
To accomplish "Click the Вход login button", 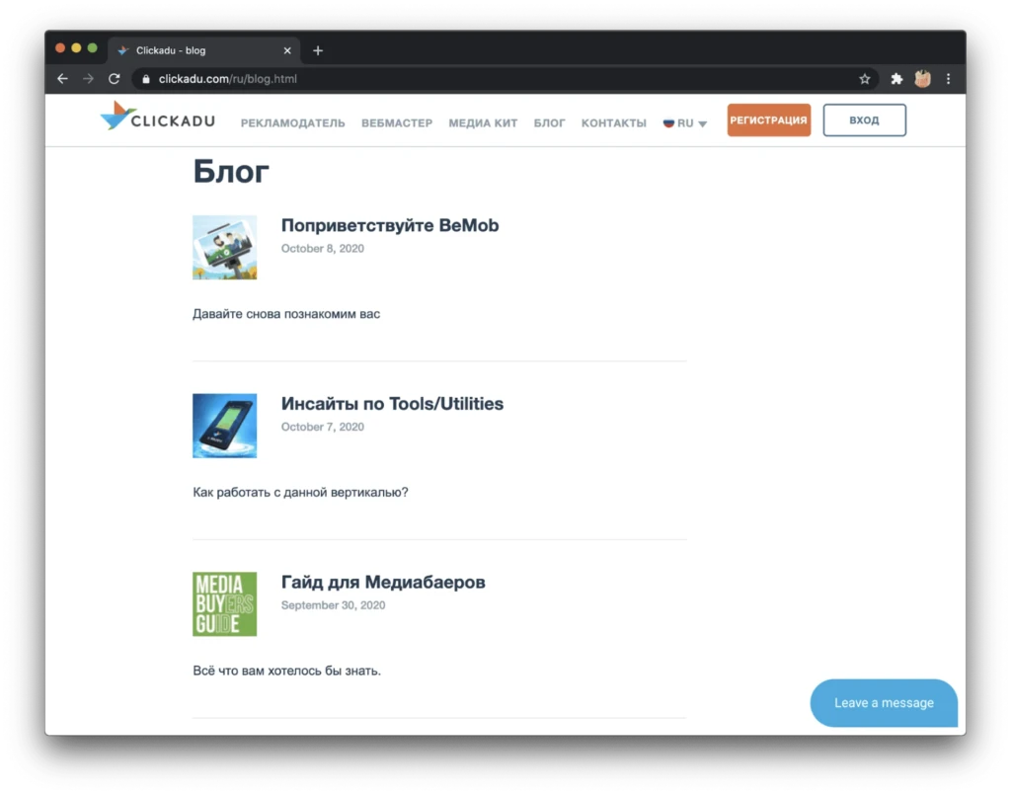I will (864, 119).
